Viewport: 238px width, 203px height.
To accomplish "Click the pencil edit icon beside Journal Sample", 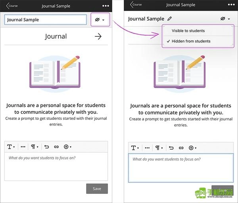I will [170, 19].
